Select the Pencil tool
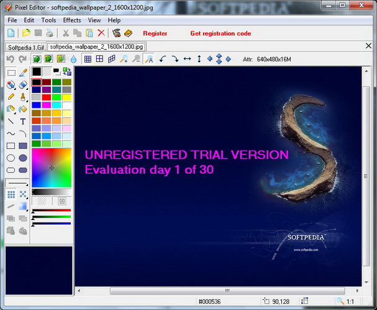This screenshot has width=377, height=310. coord(11,97)
